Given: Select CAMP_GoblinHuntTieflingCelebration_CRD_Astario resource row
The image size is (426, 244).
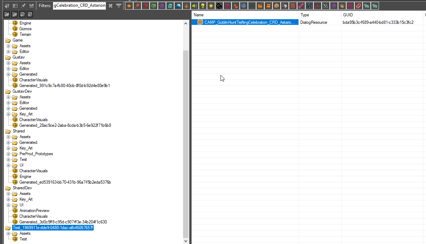Looking at the screenshot, I should tap(245, 22).
